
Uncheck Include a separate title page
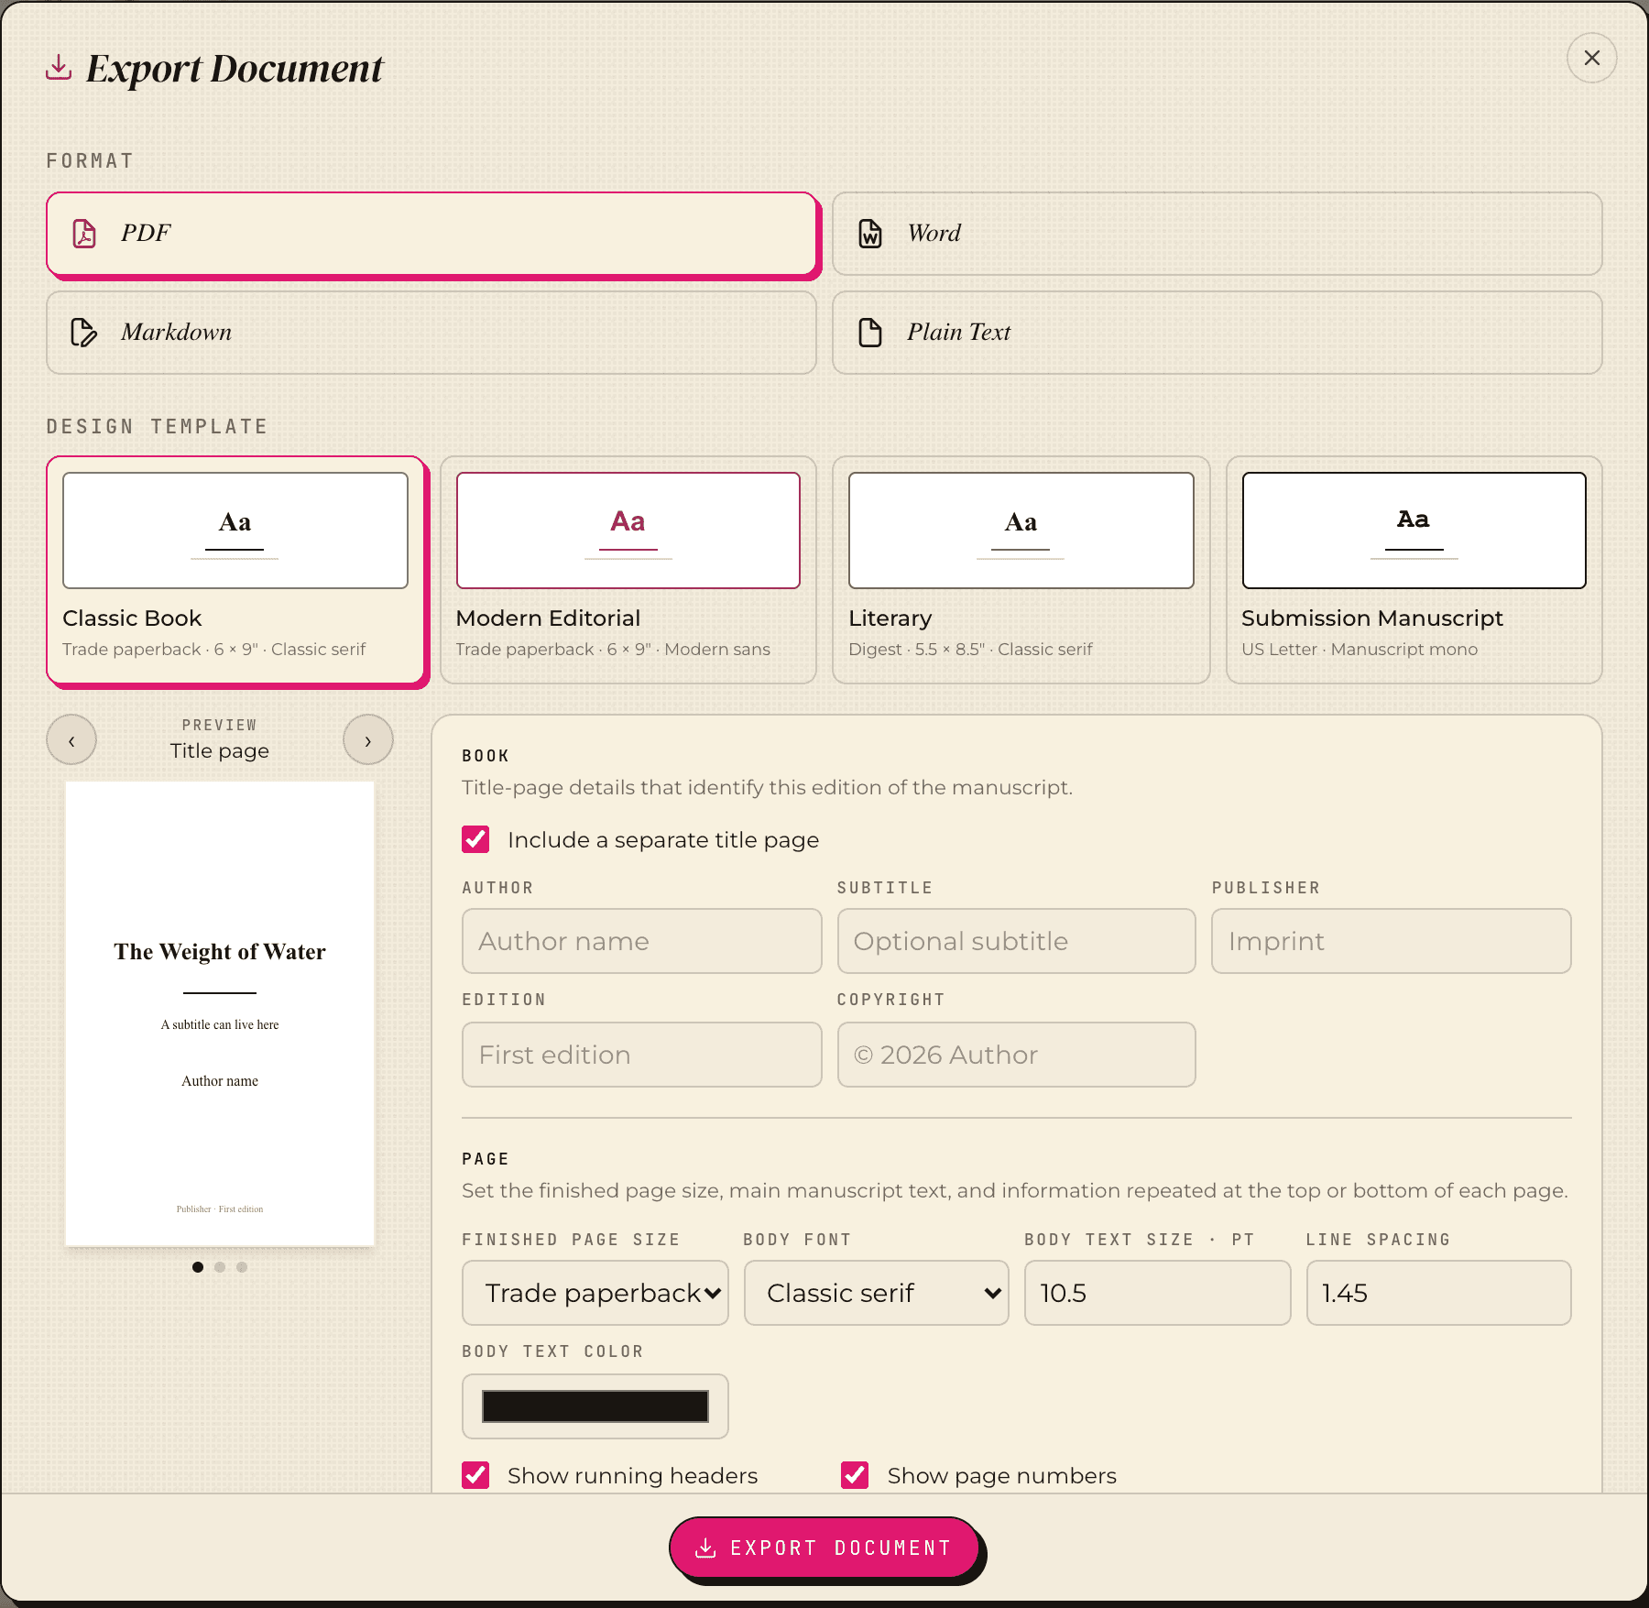pyautogui.click(x=475, y=839)
